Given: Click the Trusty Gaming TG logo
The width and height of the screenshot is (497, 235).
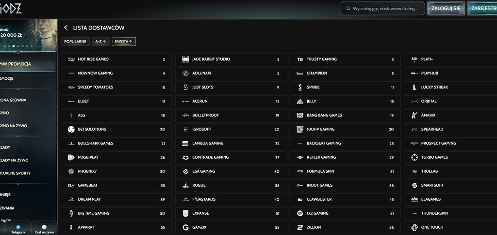Looking at the screenshot, I should tap(300, 59).
